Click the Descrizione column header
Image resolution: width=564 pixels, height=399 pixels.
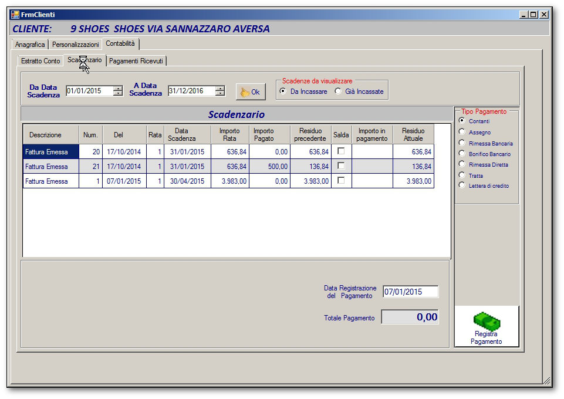(x=51, y=135)
